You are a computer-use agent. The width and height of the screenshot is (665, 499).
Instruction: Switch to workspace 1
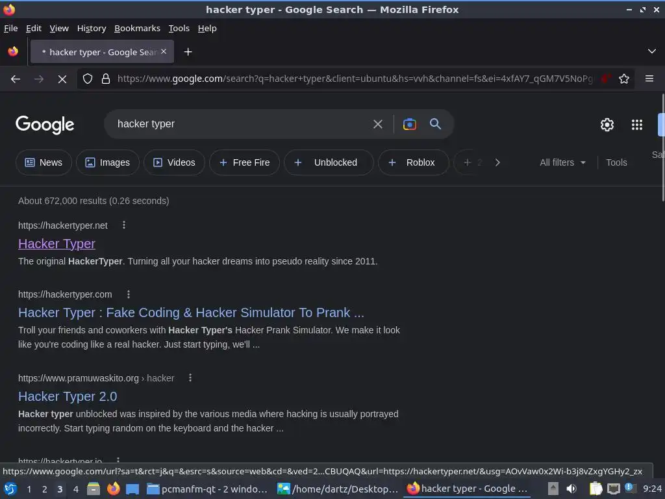pyautogui.click(x=29, y=489)
